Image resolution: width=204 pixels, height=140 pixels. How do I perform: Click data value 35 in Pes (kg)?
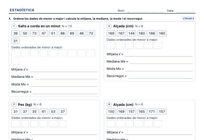tap(34, 112)
